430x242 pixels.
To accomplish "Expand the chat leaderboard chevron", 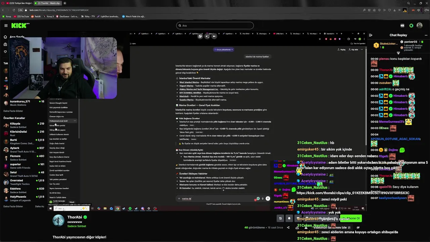I will (x=398, y=53).
